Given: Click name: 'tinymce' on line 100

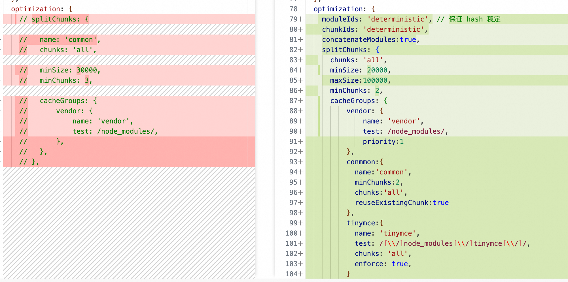Looking at the screenshot, I should [387, 233].
